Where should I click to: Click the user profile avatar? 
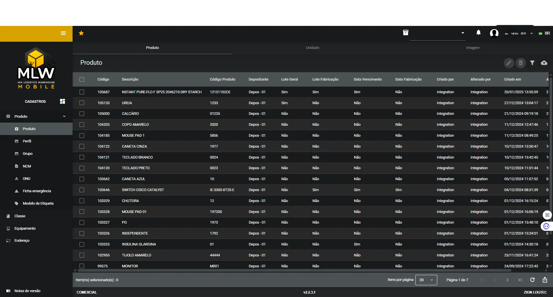tap(494, 33)
